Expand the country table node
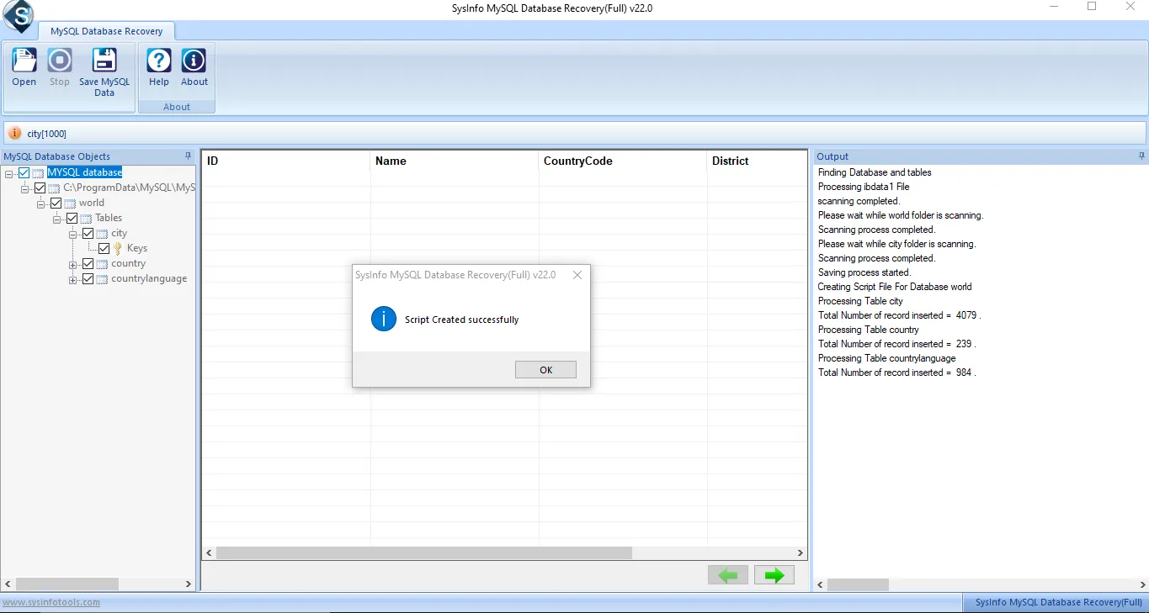 73,265
